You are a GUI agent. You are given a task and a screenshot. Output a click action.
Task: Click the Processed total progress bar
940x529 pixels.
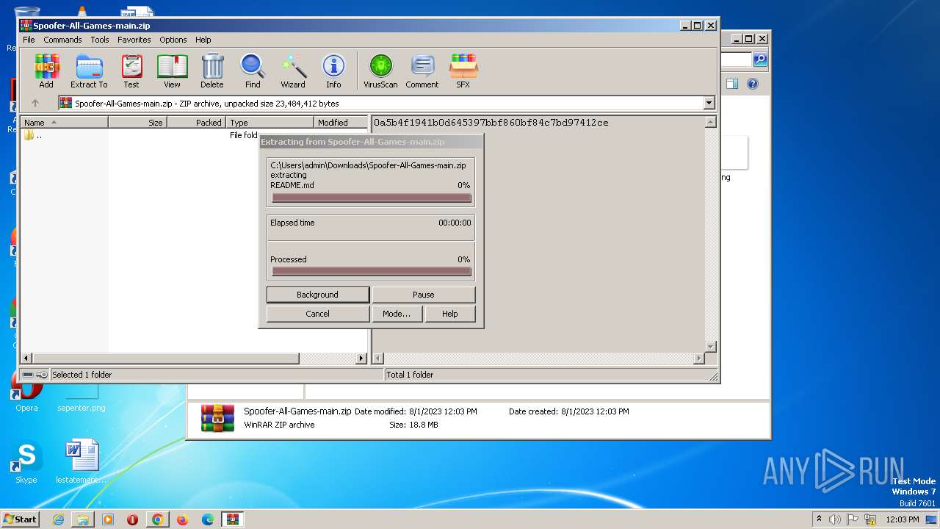click(x=371, y=272)
